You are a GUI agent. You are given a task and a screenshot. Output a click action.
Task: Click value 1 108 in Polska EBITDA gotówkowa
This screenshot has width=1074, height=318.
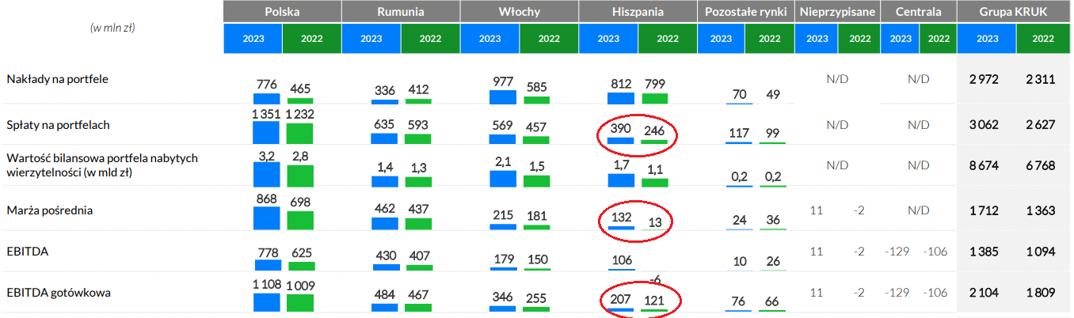[x=266, y=283]
